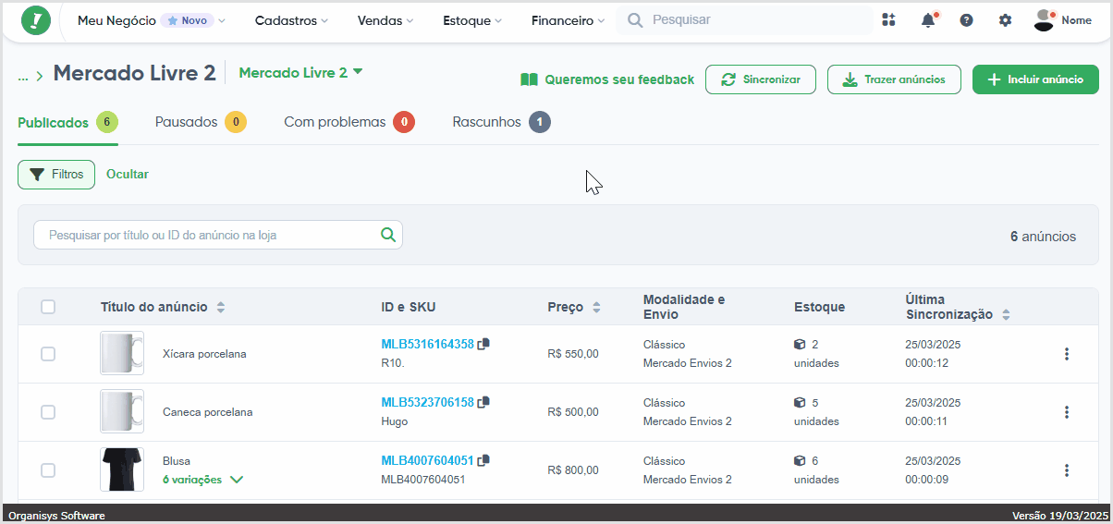This screenshot has height=524, width=1113.
Task: Click the Blusa product thumbnail
Action: click(122, 469)
